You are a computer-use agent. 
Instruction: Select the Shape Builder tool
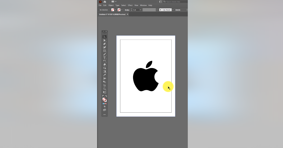(x=104, y=68)
